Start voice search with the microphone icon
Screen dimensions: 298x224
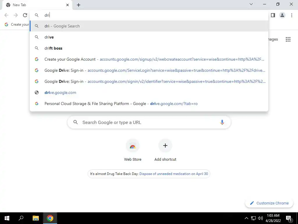pyautogui.click(x=222, y=122)
